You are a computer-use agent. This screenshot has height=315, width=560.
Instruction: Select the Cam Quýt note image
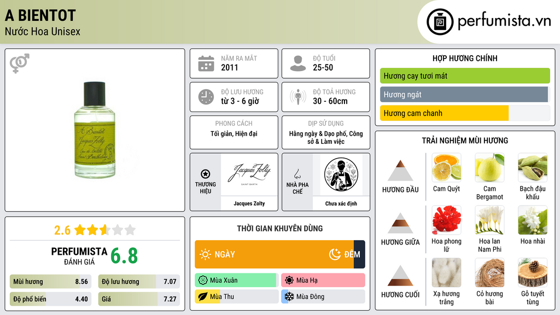click(x=446, y=167)
